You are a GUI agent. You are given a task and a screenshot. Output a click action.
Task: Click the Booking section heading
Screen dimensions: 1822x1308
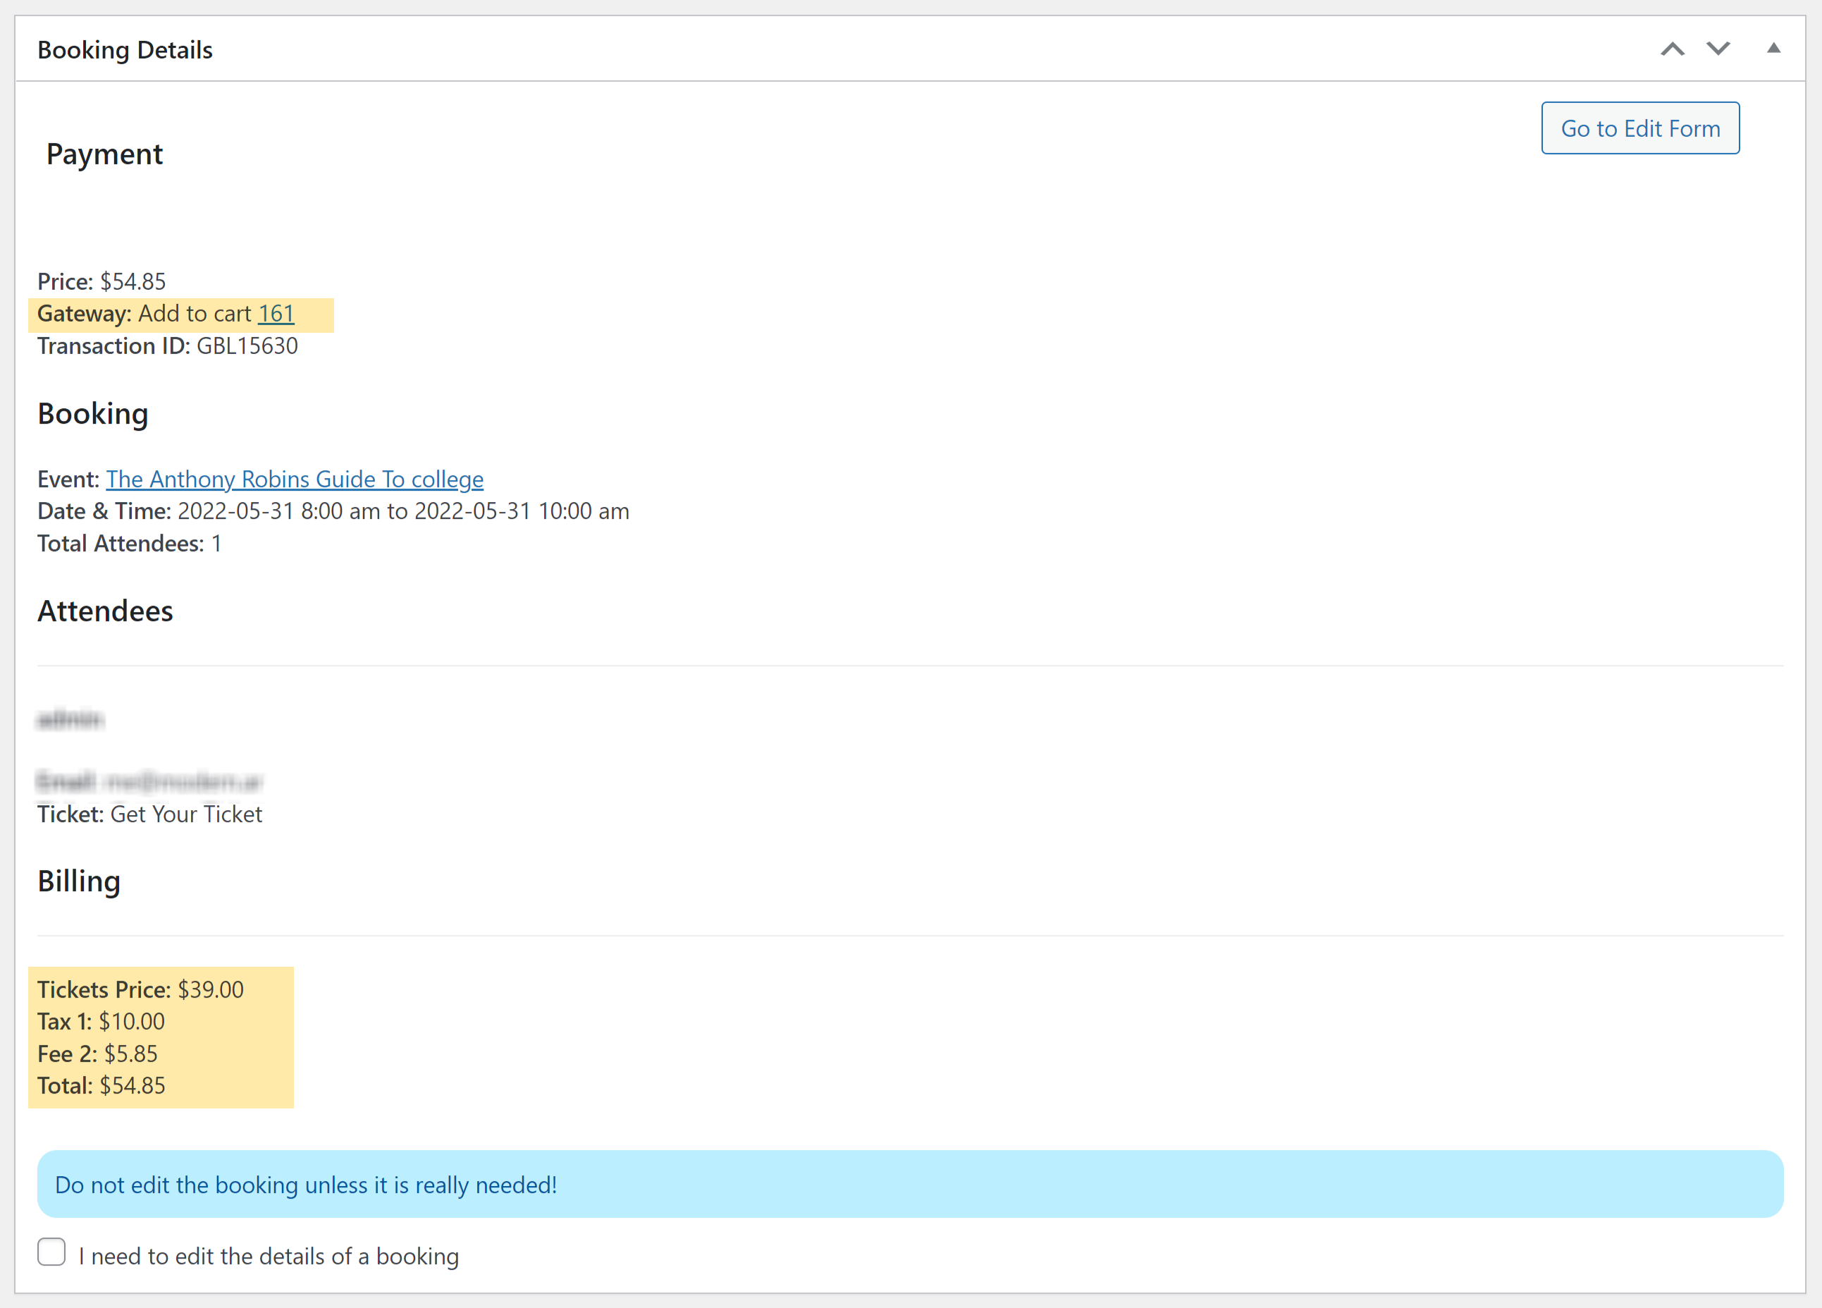tap(93, 414)
